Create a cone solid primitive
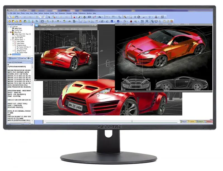 coord(17,21)
